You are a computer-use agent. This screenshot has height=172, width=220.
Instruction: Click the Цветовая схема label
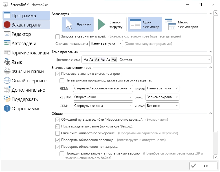(68, 60)
